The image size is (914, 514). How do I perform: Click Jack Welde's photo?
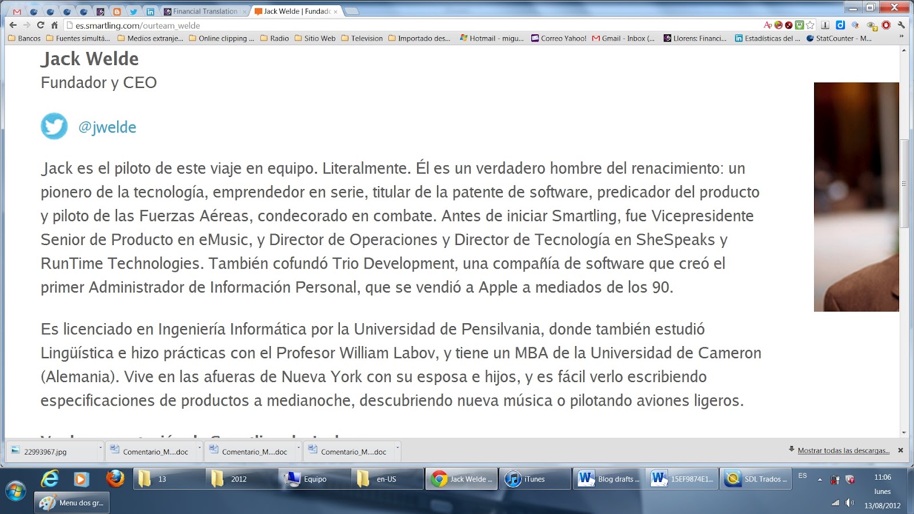856,197
